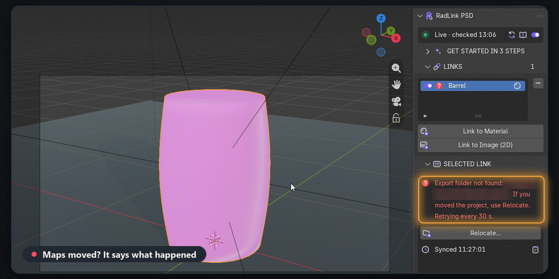Click the red question mark on Barrel row
This screenshot has height=279, width=559.
coord(439,86)
